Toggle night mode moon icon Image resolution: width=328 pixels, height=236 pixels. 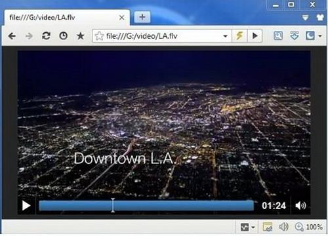[310, 35]
